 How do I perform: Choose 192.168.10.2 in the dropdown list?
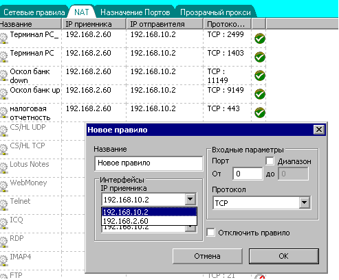[149, 212]
